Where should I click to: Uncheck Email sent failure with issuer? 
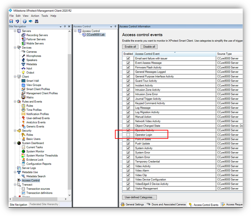point(128,58)
